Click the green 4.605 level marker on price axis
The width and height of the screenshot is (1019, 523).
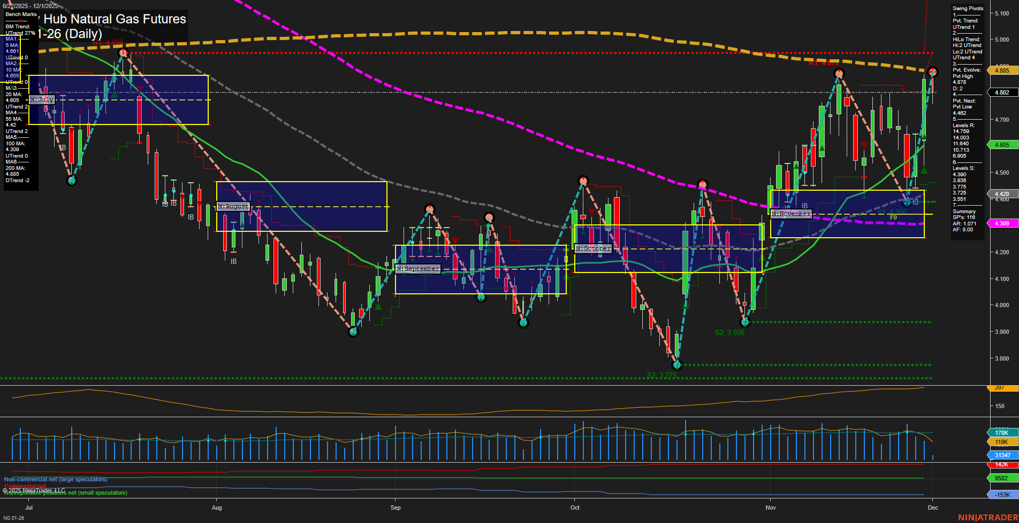(1002, 144)
